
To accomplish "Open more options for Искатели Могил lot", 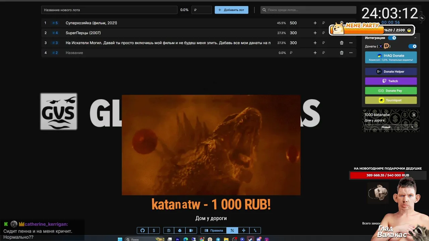I will click(351, 43).
